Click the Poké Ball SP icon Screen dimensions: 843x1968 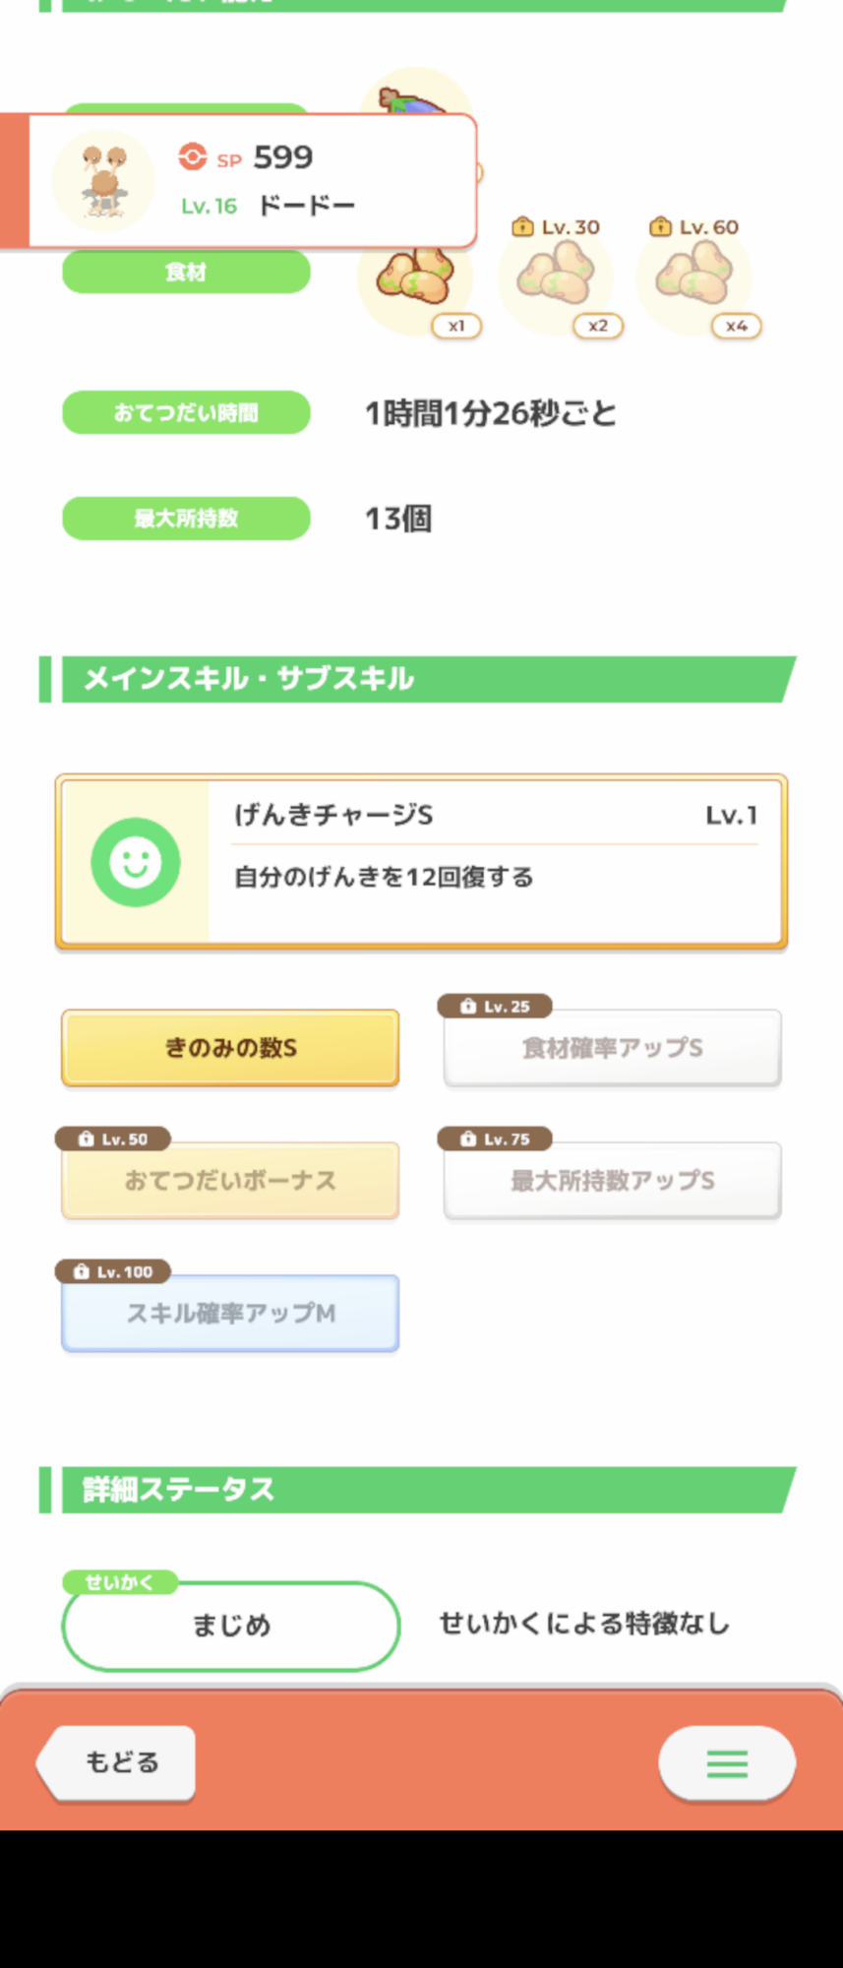coord(193,156)
